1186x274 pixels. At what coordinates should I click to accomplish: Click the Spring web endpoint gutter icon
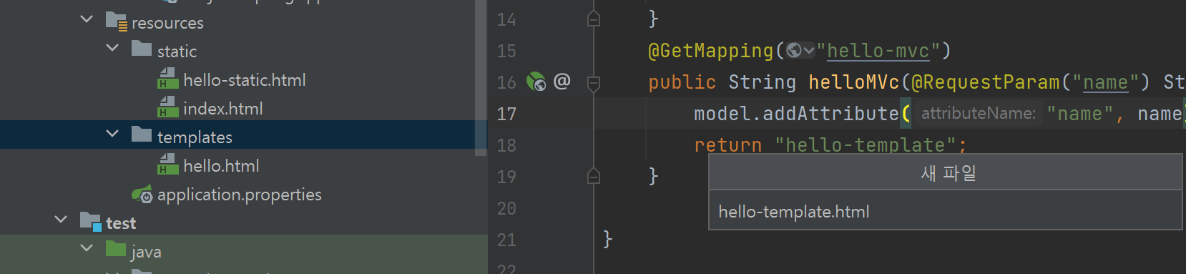pyautogui.click(x=536, y=82)
